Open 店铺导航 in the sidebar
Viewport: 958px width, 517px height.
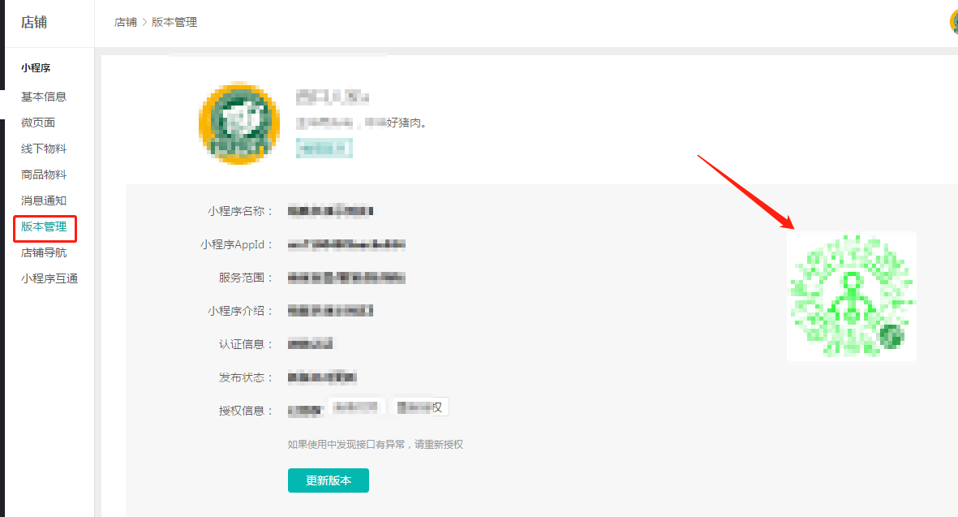[44, 252]
